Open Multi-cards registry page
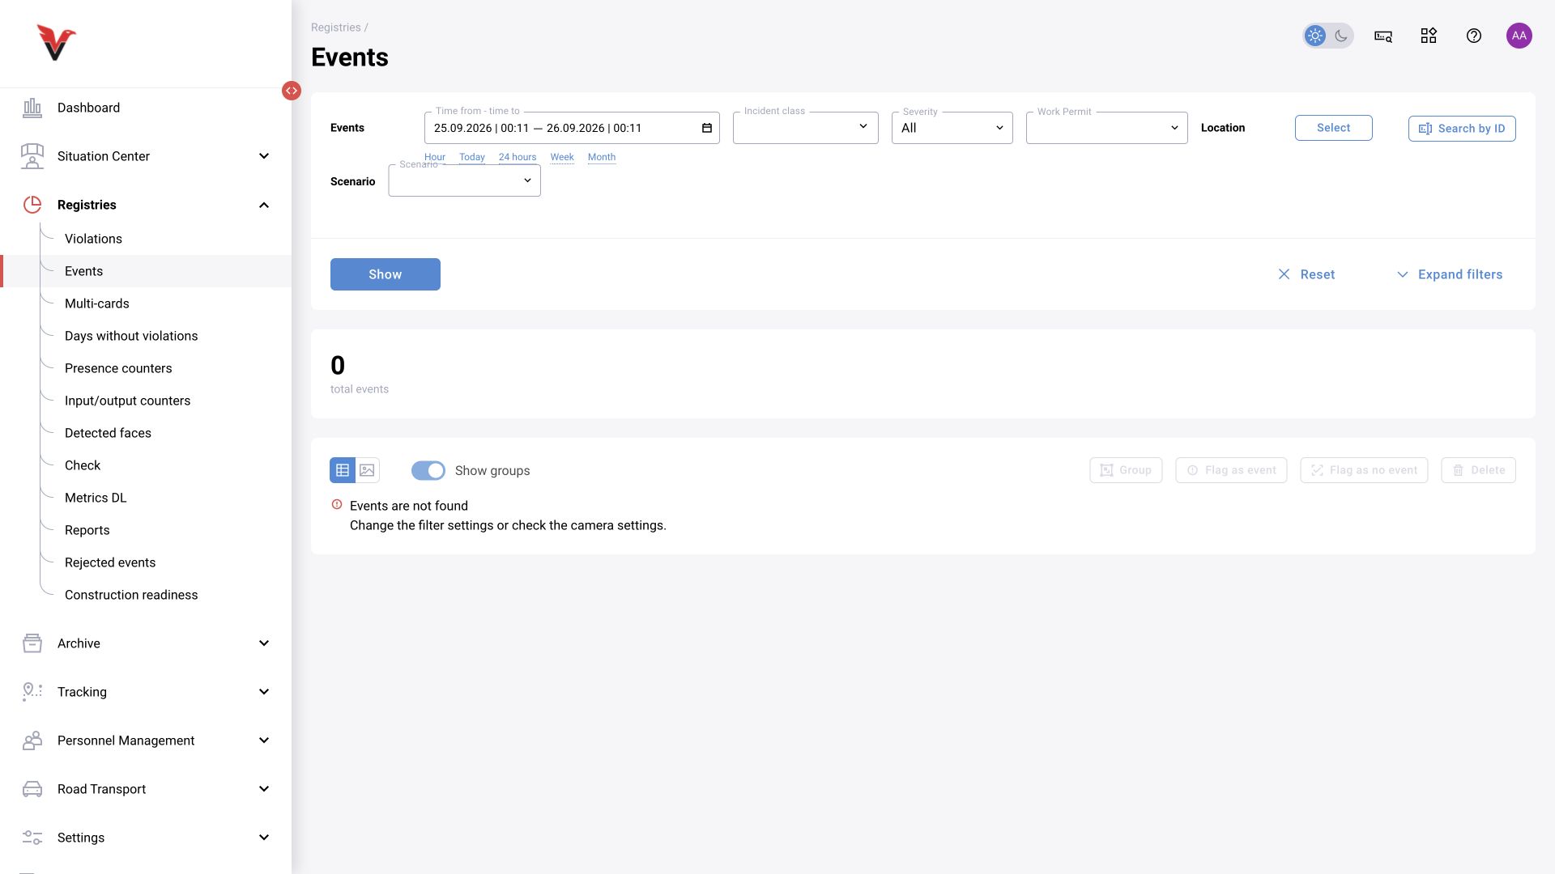The image size is (1555, 874). pyautogui.click(x=97, y=303)
